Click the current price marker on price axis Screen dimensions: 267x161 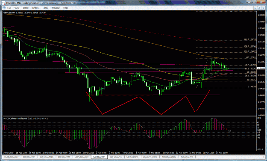(x=261, y=68)
